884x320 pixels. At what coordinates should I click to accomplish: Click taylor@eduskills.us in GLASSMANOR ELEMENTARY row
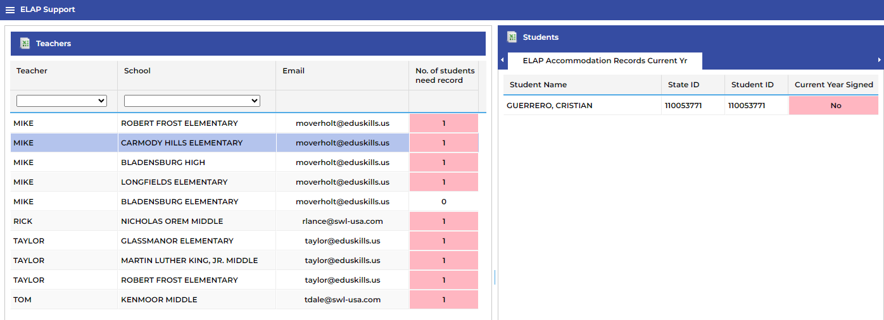point(343,241)
